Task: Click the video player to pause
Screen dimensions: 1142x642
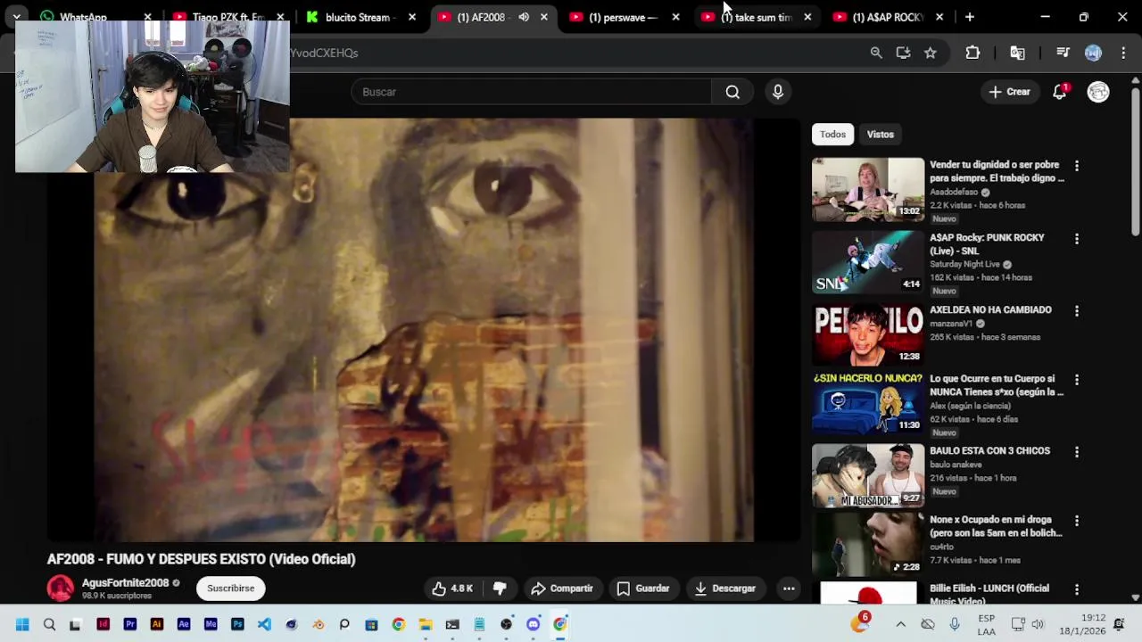Action: 424,330
